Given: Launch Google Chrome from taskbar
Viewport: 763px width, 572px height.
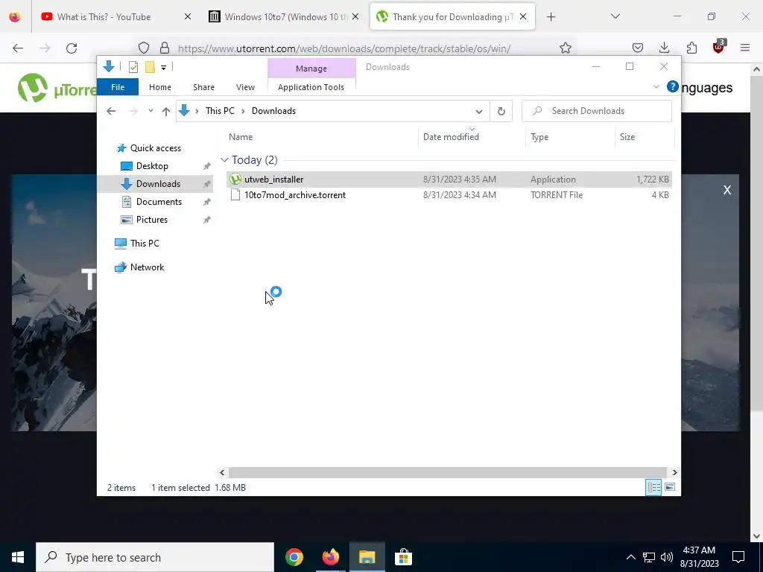Looking at the screenshot, I should pyautogui.click(x=294, y=557).
